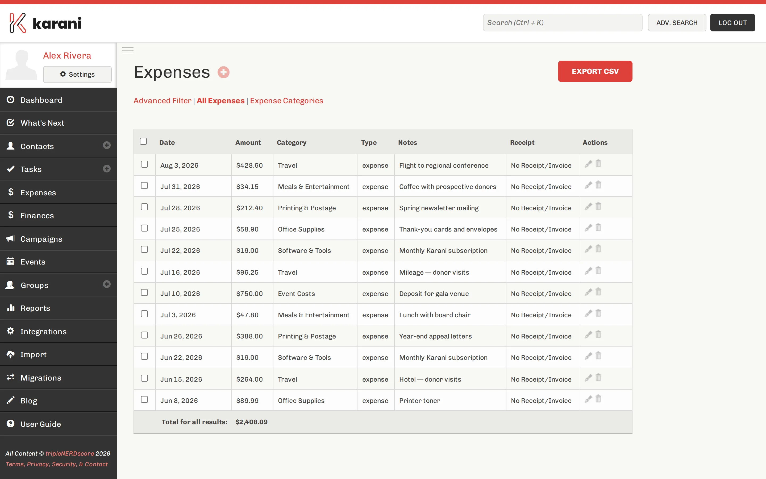This screenshot has width=766, height=479.
Task: Open Terms, Privacy, Security, & Contact link
Action: (x=57, y=464)
